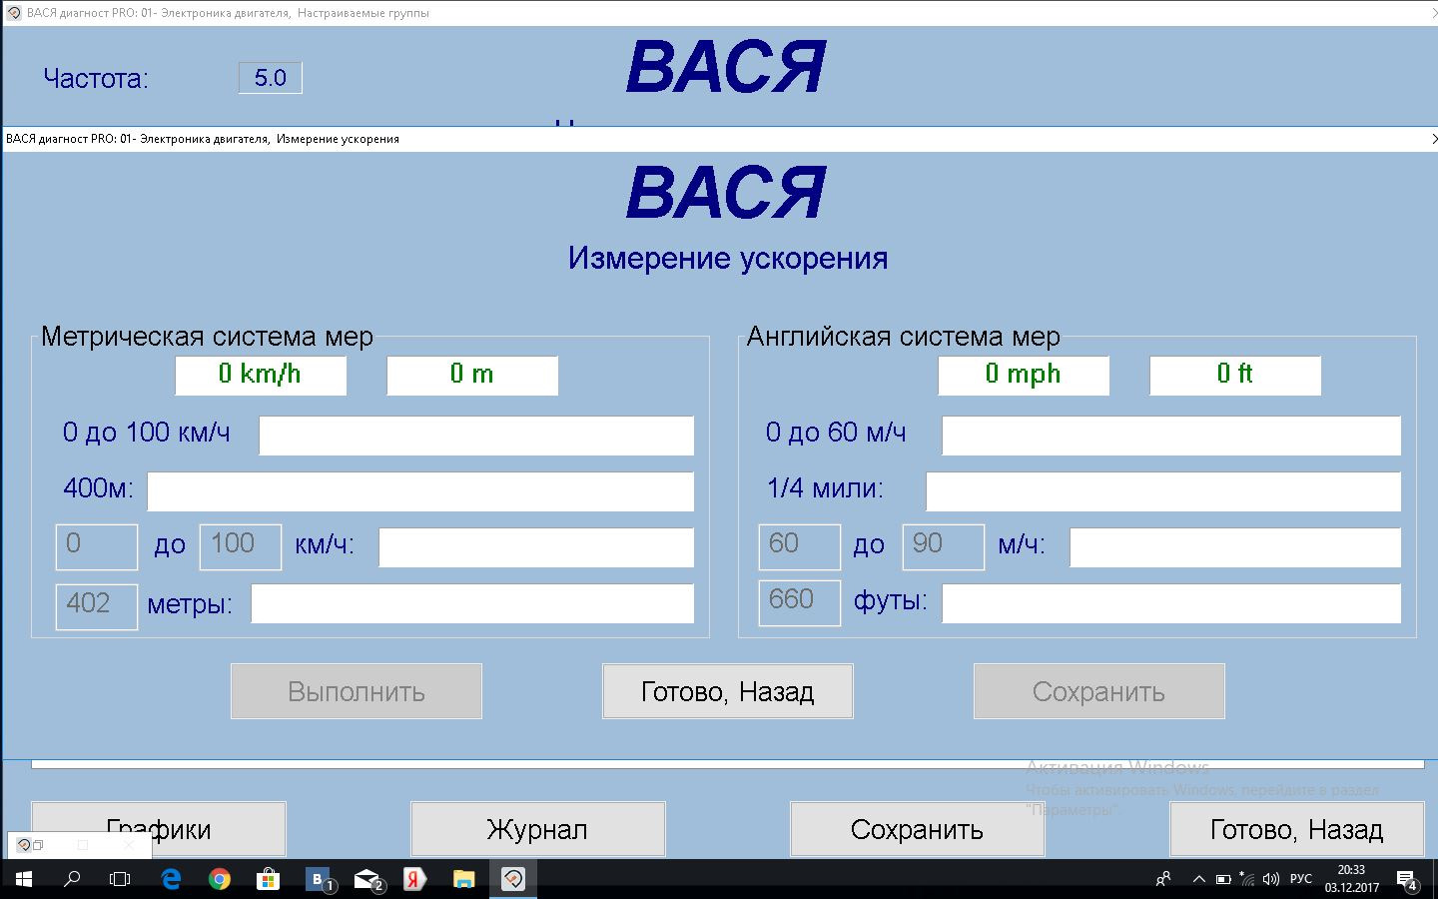Screen dimensions: 1438x899
Task: Click 0 m distance readout
Action: [x=472, y=375]
